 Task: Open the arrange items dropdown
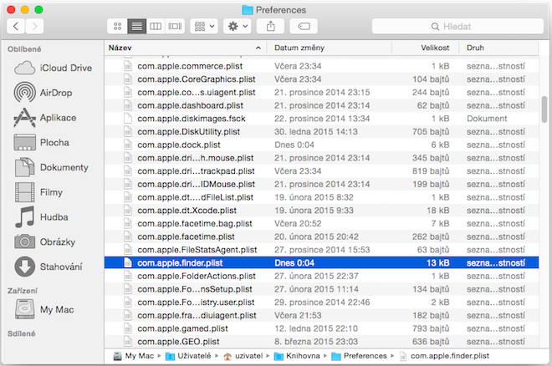(x=204, y=27)
